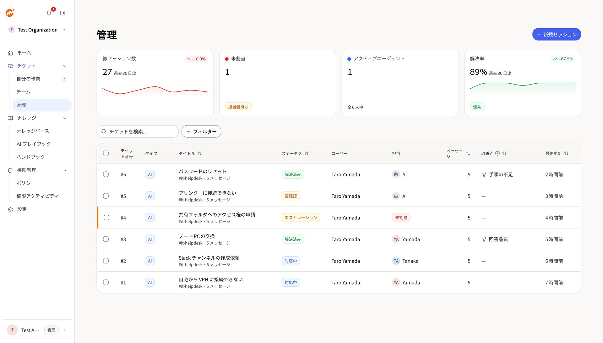Open AI プレイブック page

tap(42, 144)
